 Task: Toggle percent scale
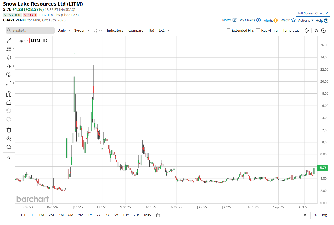(315, 215)
